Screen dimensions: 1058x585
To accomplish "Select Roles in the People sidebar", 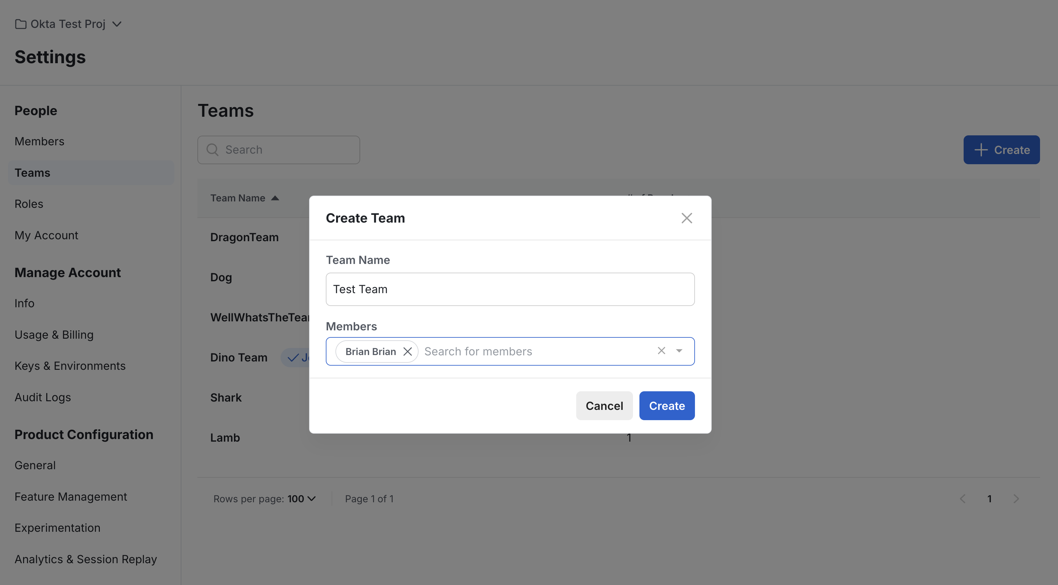I will pyautogui.click(x=29, y=203).
